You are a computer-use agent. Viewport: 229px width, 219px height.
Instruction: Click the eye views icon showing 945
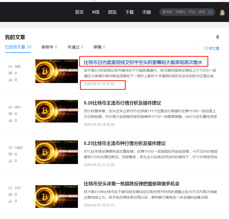10,66
